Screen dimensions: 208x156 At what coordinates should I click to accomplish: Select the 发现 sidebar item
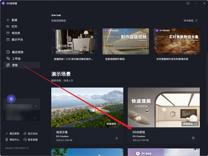[22, 65]
